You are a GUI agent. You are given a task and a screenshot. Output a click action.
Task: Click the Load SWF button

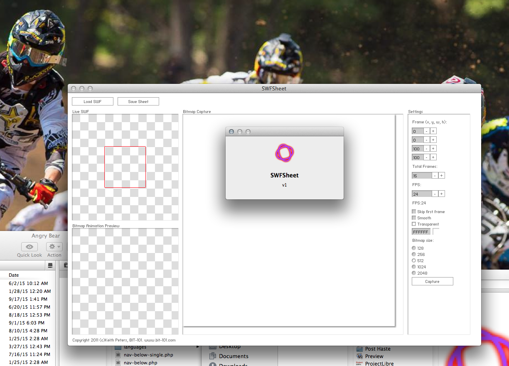[x=92, y=102]
